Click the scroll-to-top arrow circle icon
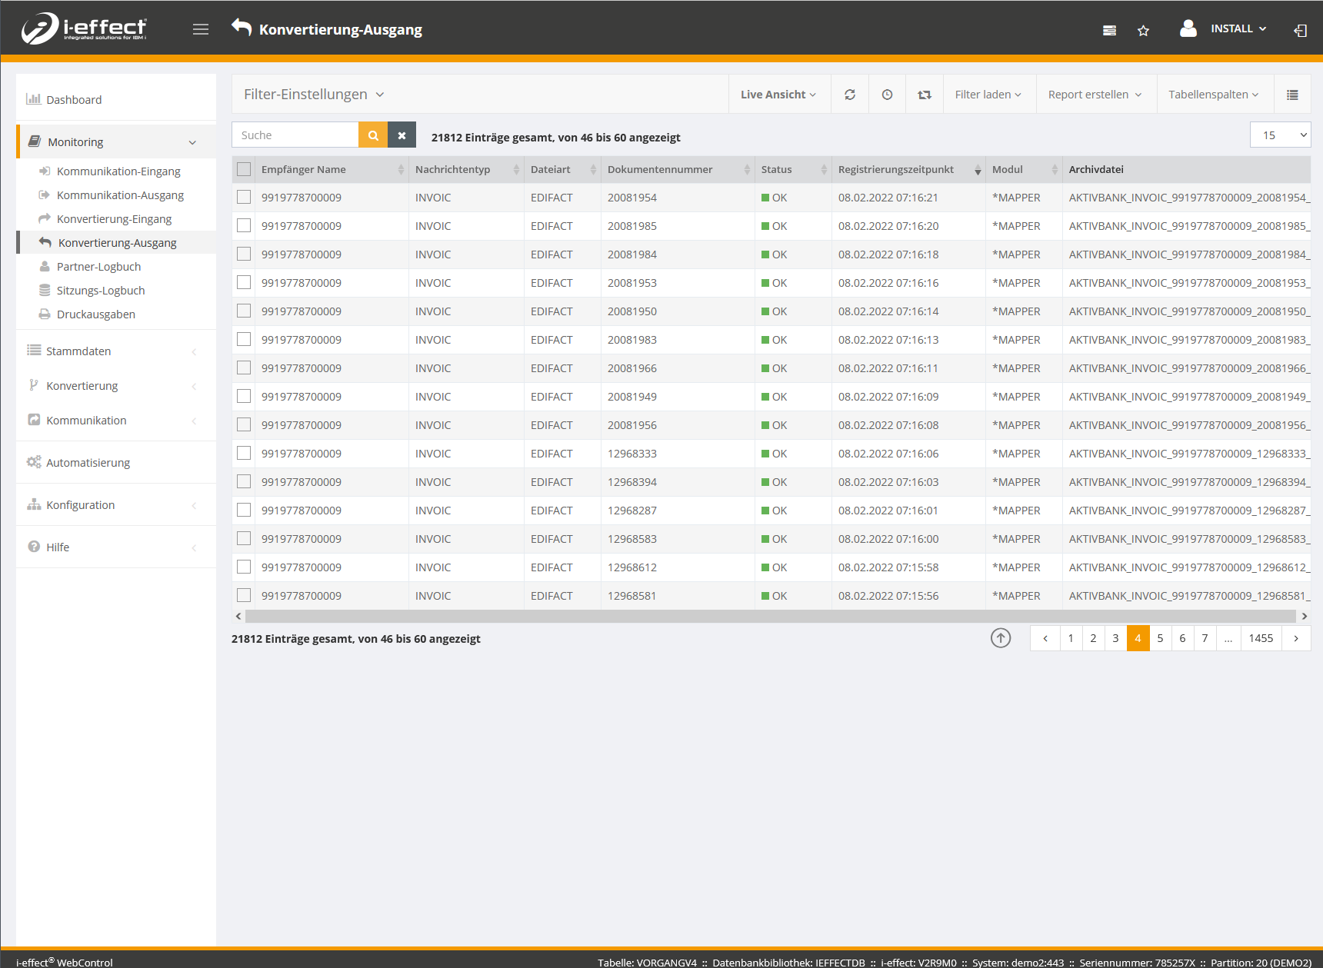The width and height of the screenshot is (1323, 968). point(1001,638)
